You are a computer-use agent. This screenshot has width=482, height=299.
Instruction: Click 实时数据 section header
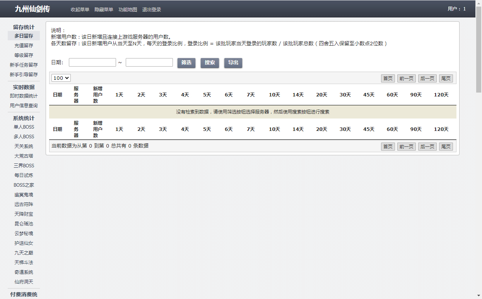pyautogui.click(x=24, y=87)
